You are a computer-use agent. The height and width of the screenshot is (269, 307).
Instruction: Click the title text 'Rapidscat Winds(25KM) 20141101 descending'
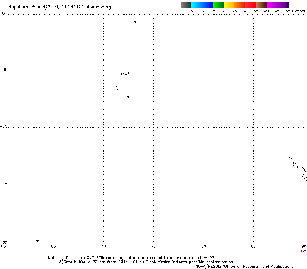pyautogui.click(x=59, y=7)
